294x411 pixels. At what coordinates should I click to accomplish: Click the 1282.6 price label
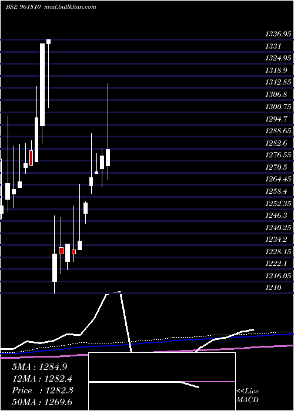point(276,143)
